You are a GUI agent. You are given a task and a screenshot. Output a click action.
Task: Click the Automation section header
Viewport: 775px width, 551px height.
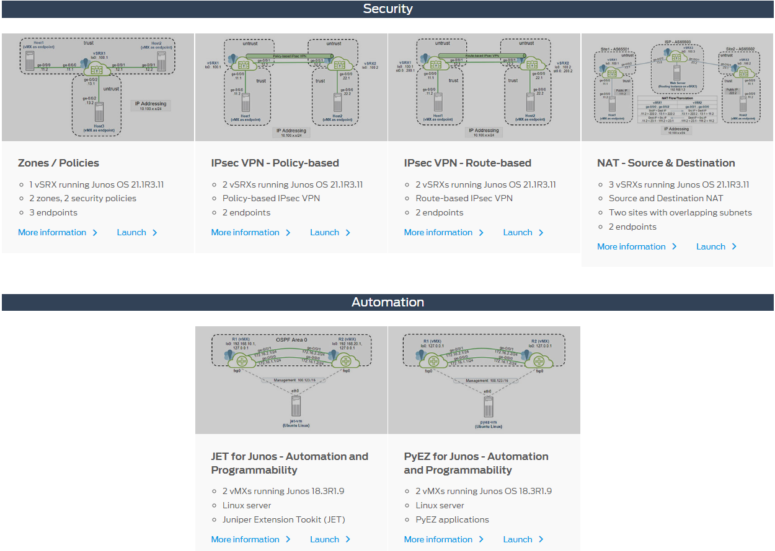click(387, 302)
